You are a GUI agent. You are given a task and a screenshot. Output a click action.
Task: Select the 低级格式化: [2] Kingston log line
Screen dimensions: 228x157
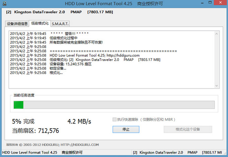point(85,60)
